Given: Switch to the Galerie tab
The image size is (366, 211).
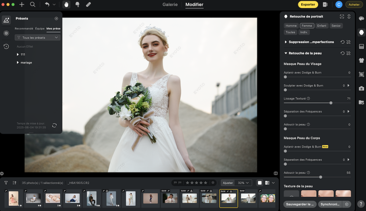Looking at the screenshot, I should coord(170,5).
